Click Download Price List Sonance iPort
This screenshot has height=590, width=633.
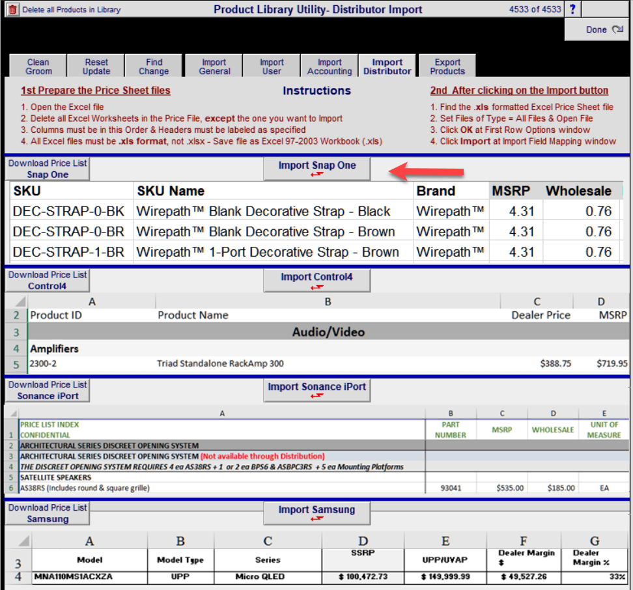coord(48,390)
